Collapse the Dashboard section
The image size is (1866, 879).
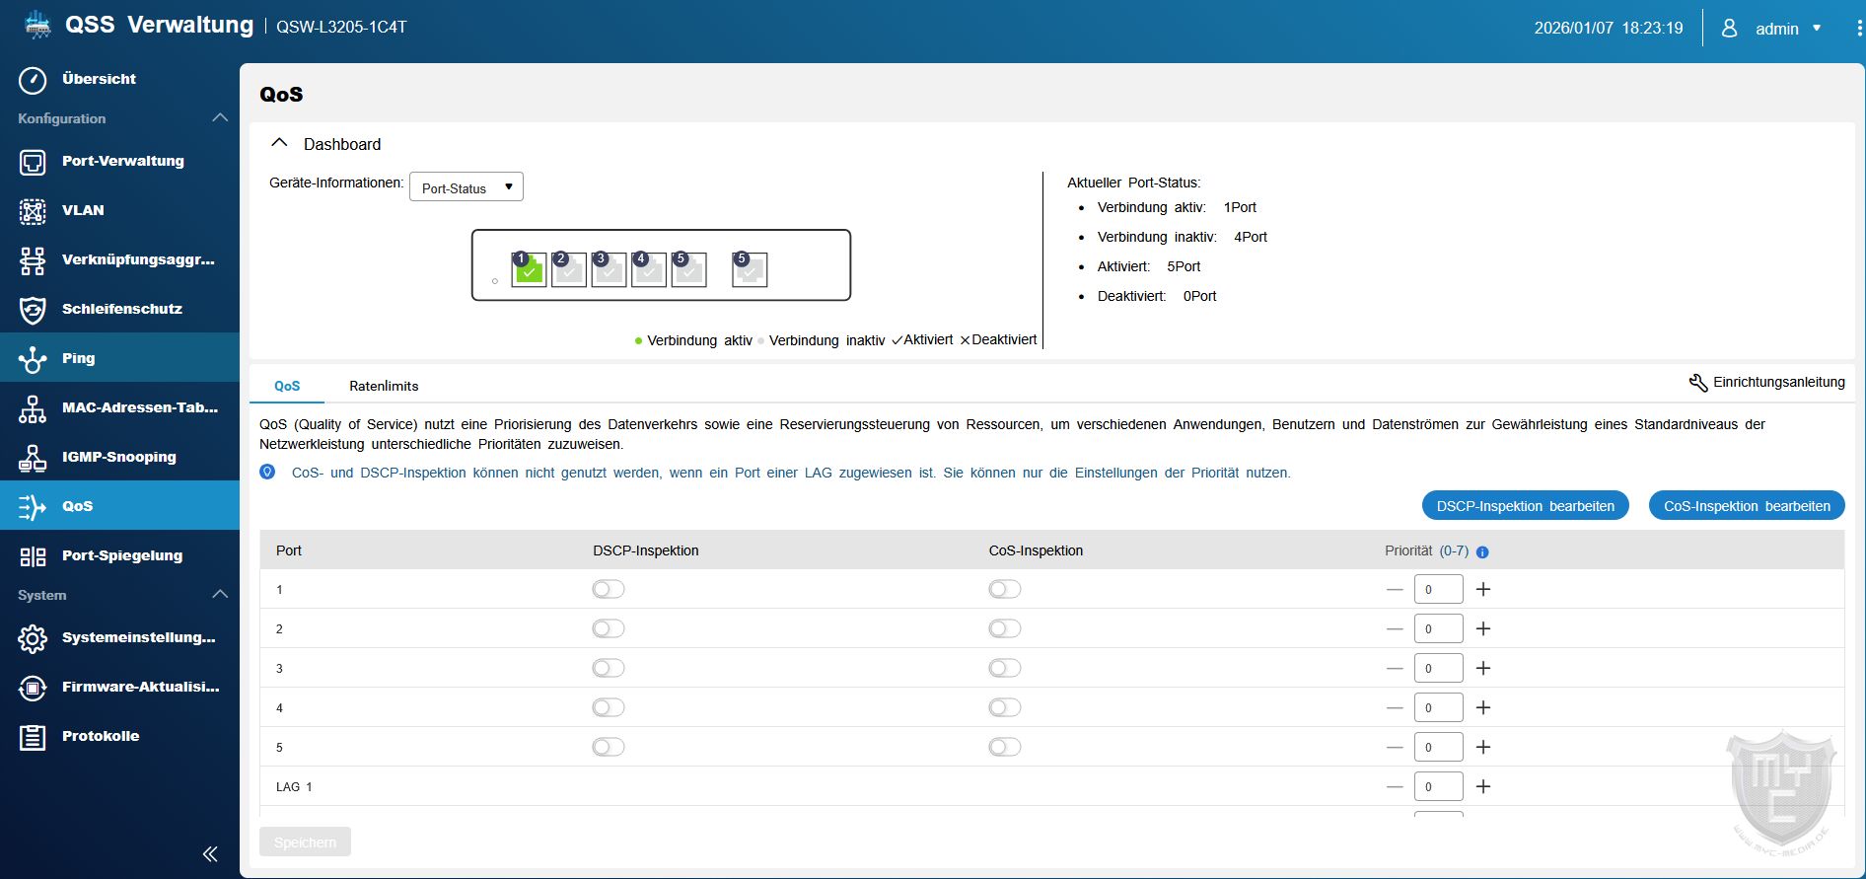pos(280,144)
